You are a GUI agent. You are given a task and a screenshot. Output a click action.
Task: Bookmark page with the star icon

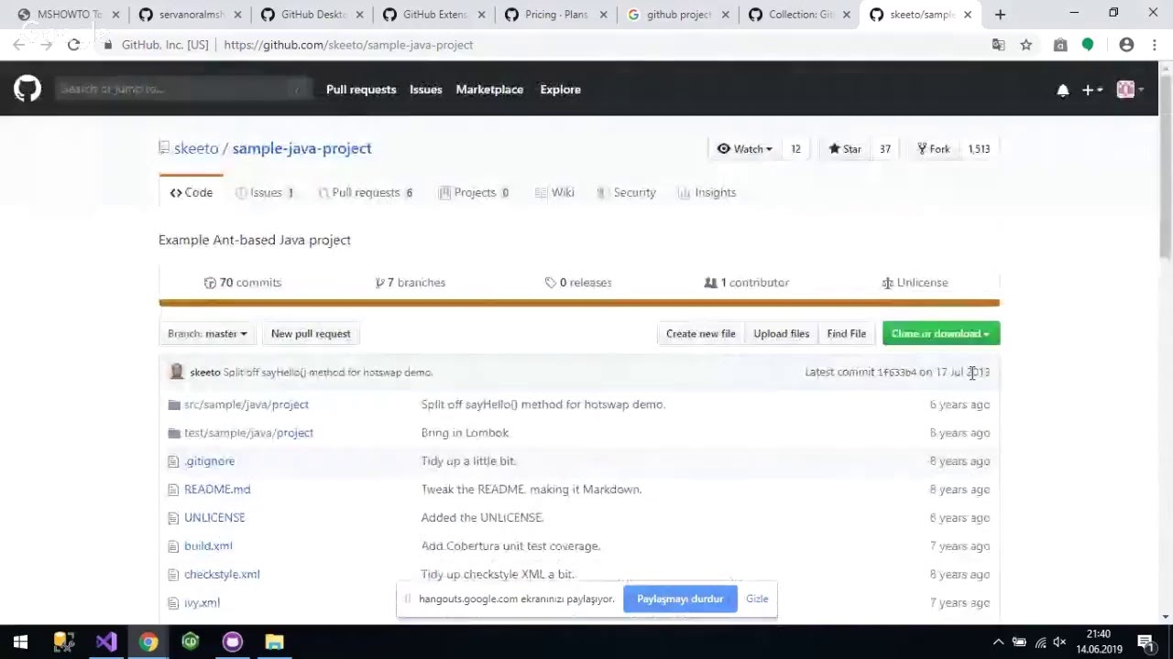[1026, 45]
